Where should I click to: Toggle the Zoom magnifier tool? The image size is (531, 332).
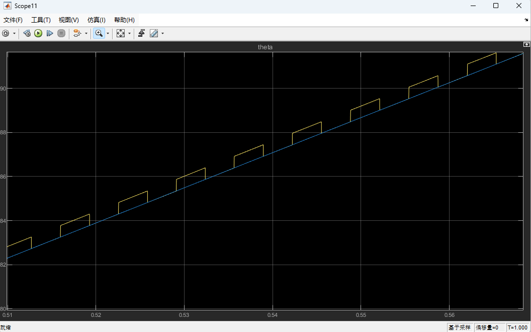point(99,33)
